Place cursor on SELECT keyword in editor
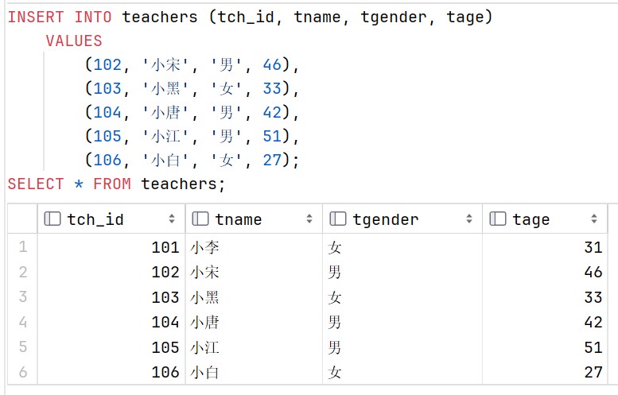Viewport: 618px width, 395px height. pyautogui.click(x=36, y=184)
